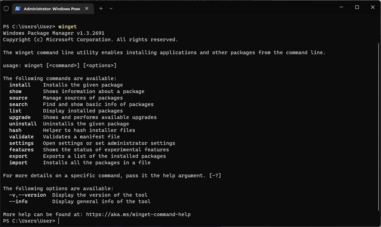Click the 'upgrade' command name in the list

pos(20,117)
